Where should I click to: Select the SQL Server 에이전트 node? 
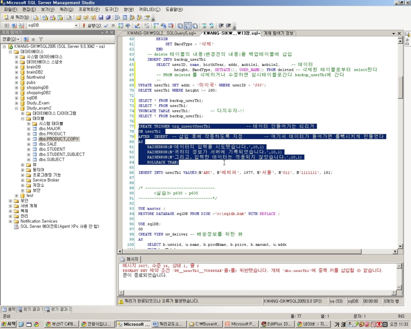(x=60, y=227)
